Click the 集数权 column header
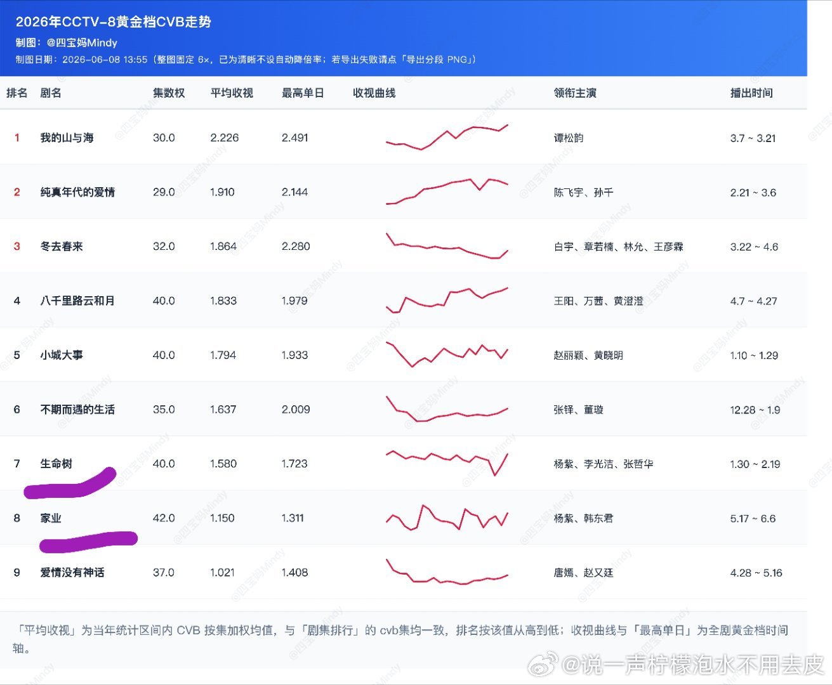The width and height of the screenshot is (832, 685). [x=169, y=93]
